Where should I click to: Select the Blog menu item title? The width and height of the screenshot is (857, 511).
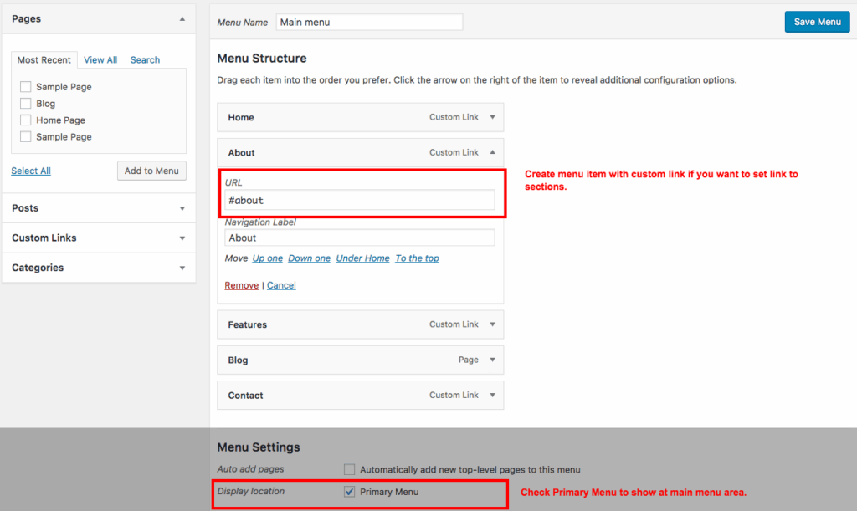(x=238, y=360)
